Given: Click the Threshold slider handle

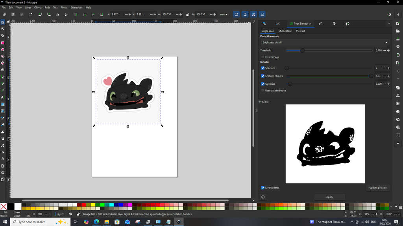Looking at the screenshot, I should coord(302,51).
